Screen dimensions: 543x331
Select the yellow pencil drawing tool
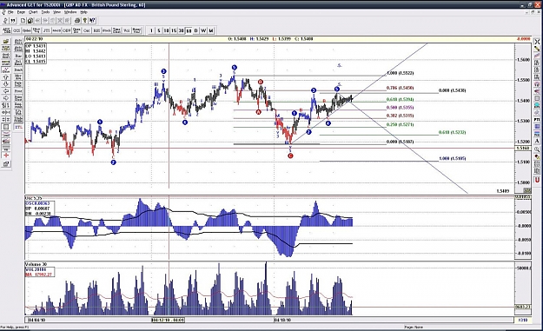click(537, 49)
